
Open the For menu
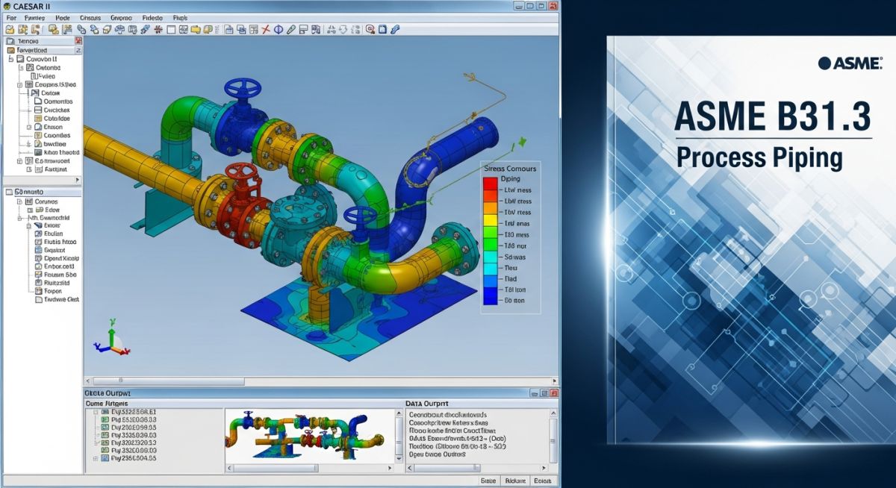10,17
